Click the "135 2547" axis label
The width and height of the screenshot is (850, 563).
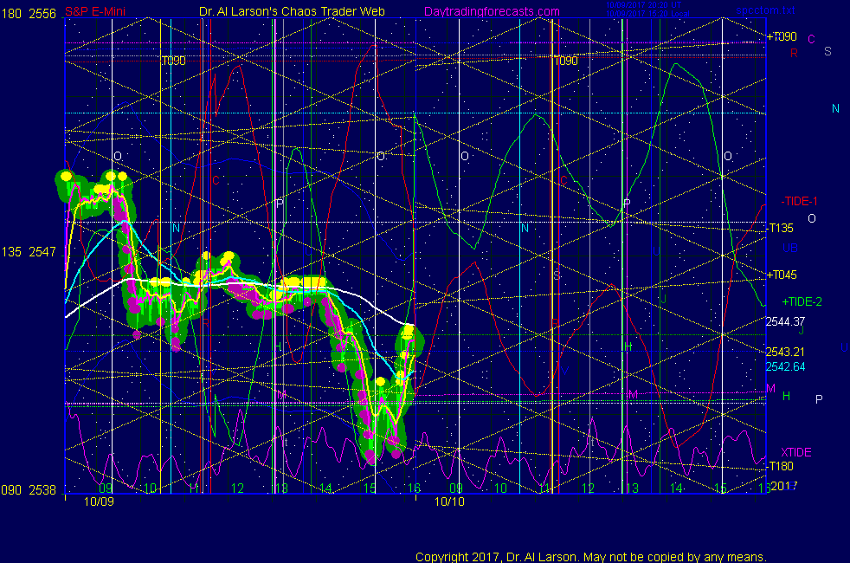(29, 252)
